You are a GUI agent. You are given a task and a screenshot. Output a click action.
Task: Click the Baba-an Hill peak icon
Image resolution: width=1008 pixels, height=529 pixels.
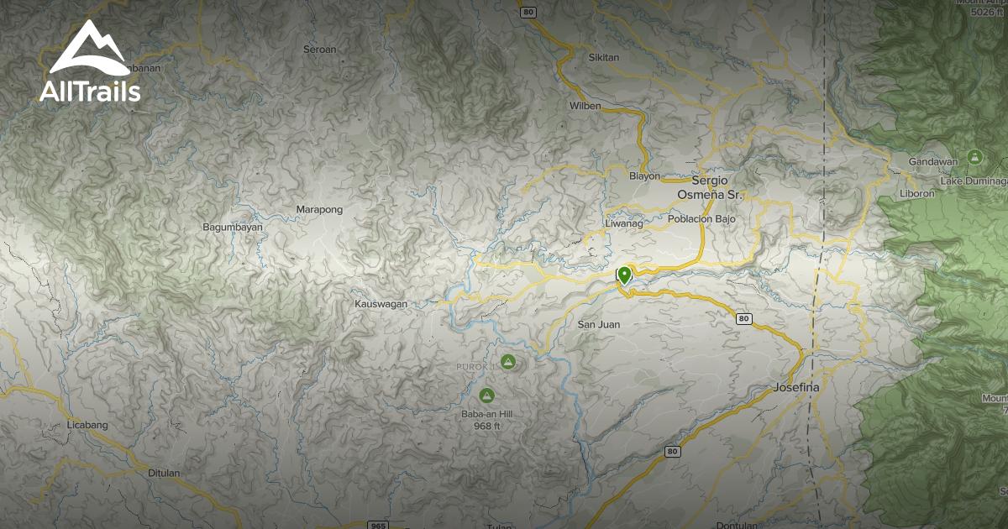coord(486,395)
